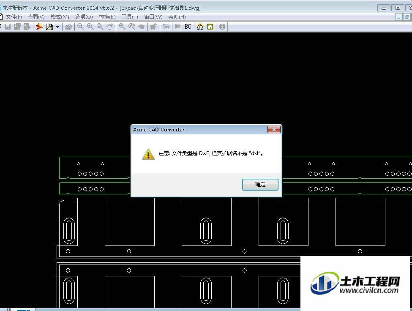Viewport: 412px width, 311px height.
Task: Click the red PDF convert icon
Action: tap(39, 27)
